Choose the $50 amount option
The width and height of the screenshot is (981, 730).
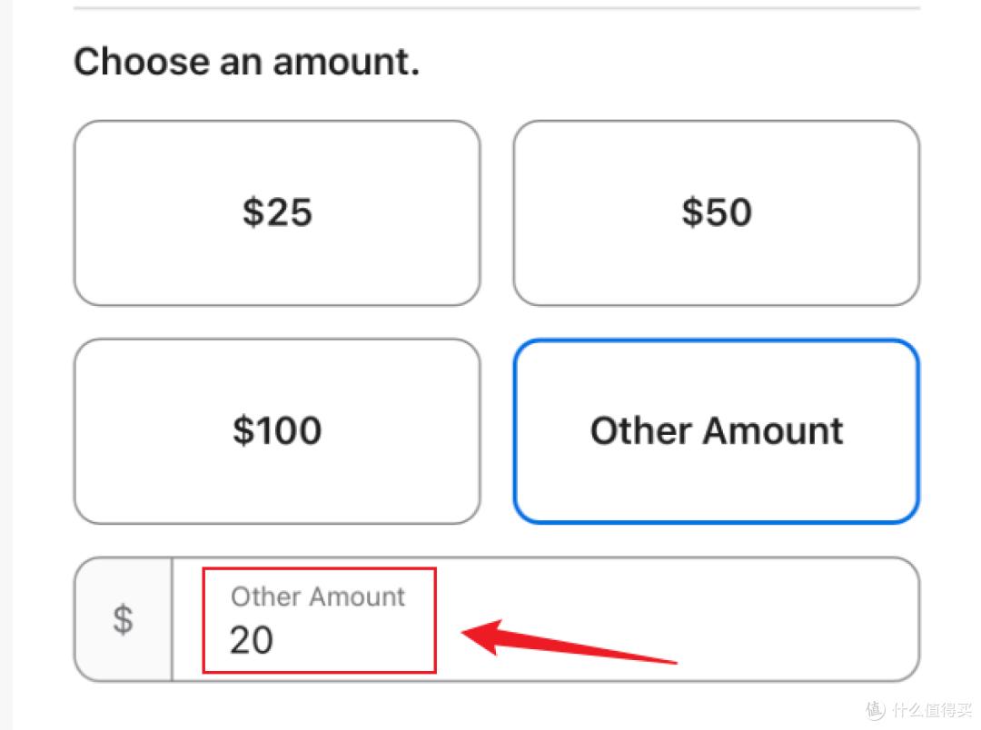[716, 212]
